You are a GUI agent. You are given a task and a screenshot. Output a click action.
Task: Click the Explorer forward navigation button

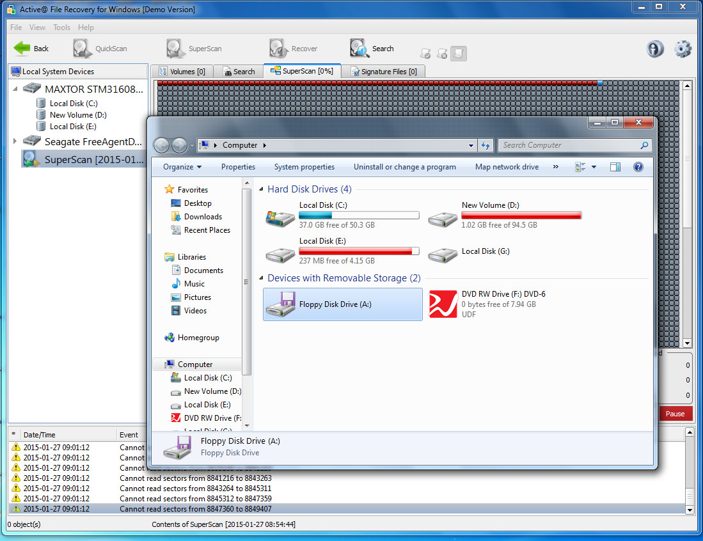click(179, 145)
